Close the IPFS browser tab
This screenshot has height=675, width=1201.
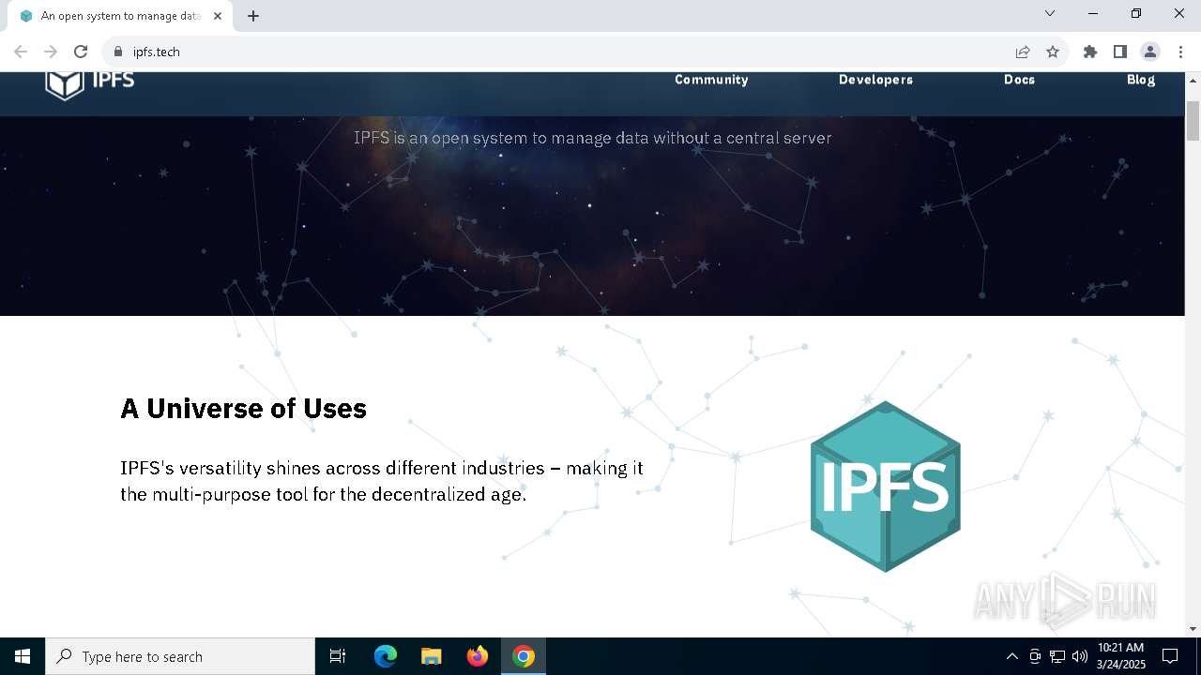[218, 16]
